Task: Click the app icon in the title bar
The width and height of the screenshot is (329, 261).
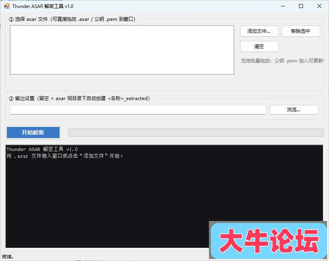Action: tap(7, 6)
